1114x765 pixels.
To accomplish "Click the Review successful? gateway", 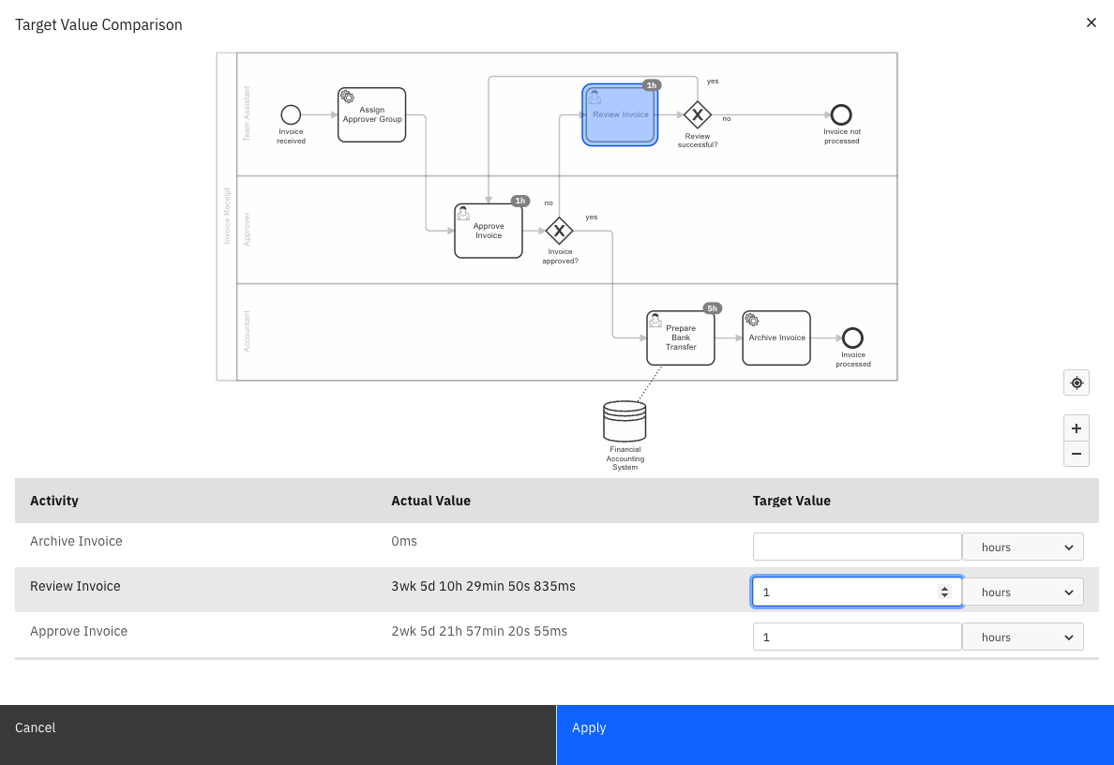I will coord(698,114).
